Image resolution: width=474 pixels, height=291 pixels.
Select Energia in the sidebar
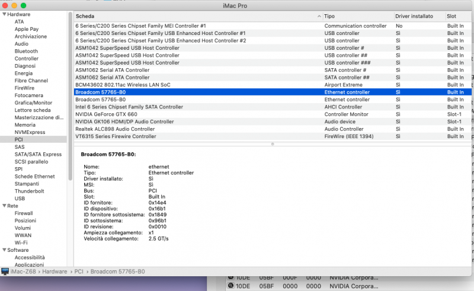point(24,73)
